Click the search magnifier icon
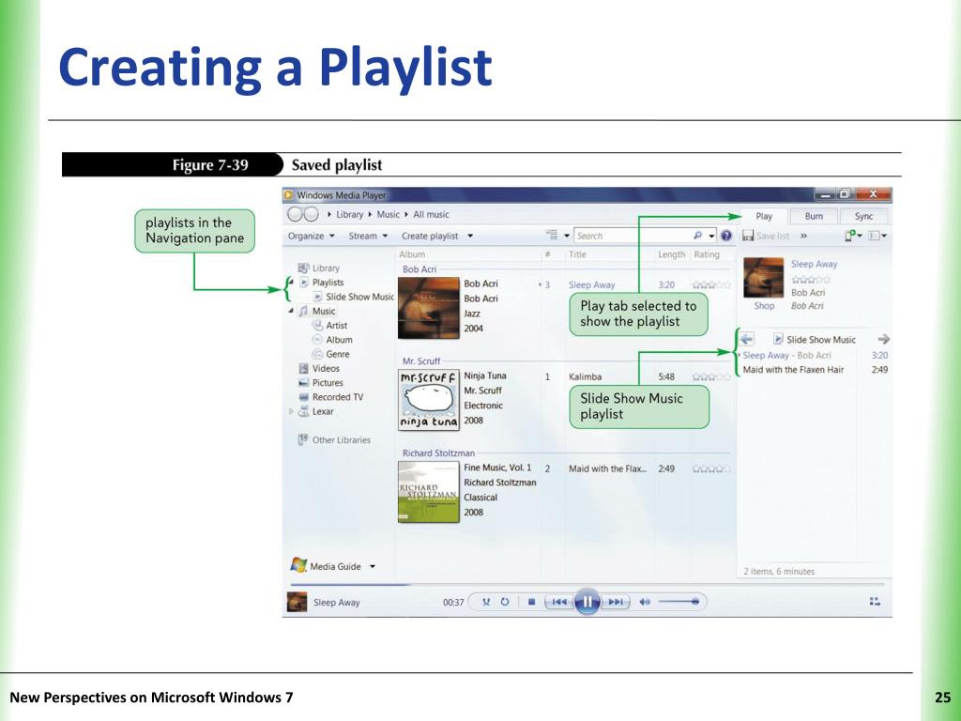 coord(697,236)
